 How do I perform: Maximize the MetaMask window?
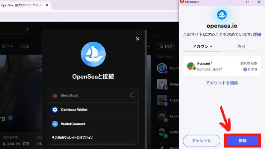pyautogui.click(x=247, y=2)
